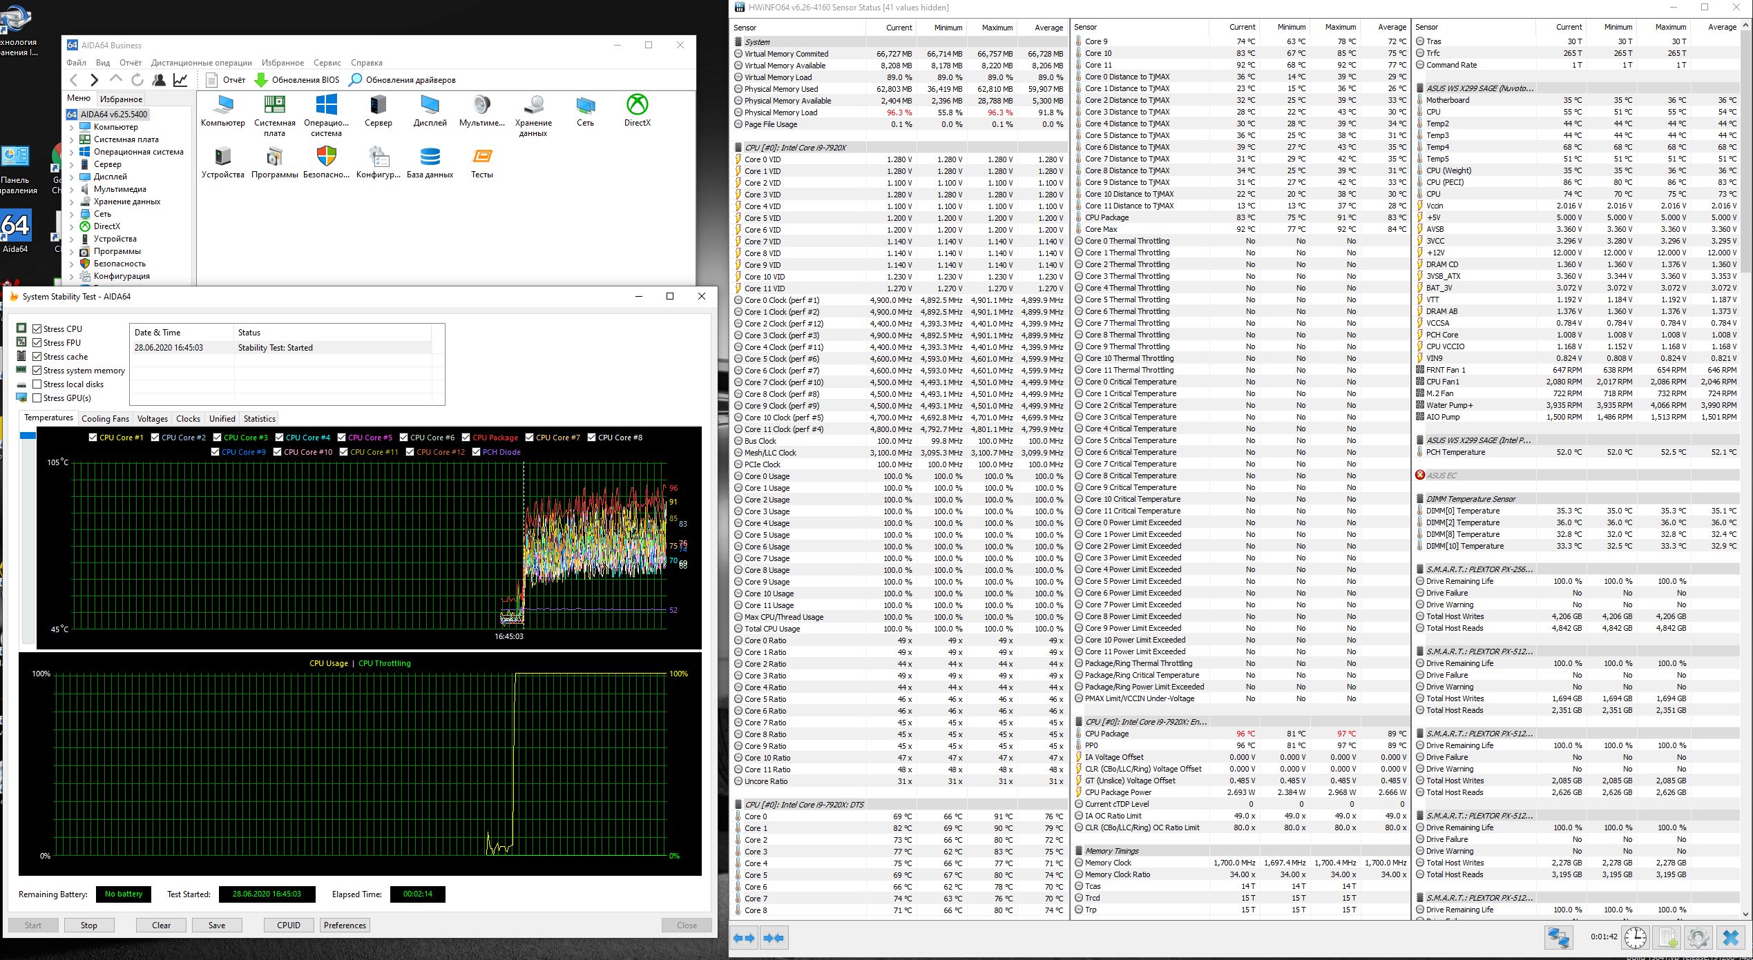Disable Stress FPU checkbox
This screenshot has height=960, width=1753.
click(x=37, y=343)
